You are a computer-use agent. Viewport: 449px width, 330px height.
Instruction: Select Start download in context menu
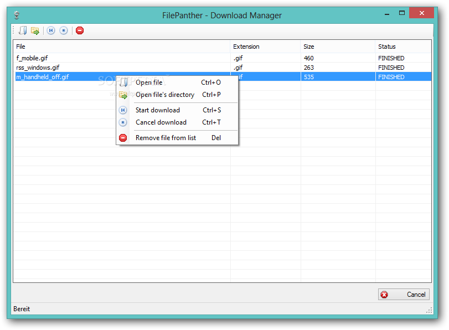[177, 110]
